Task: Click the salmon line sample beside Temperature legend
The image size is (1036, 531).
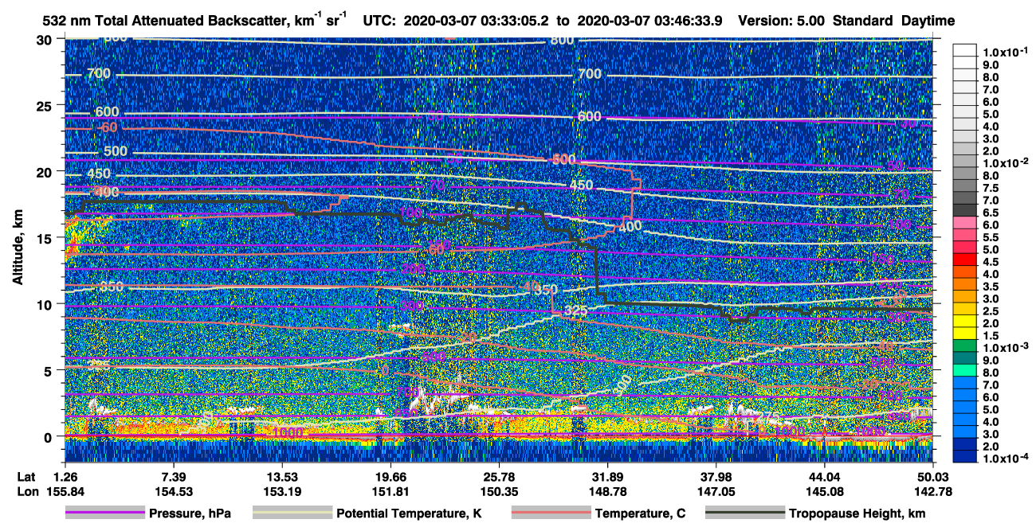Action: click(x=551, y=513)
